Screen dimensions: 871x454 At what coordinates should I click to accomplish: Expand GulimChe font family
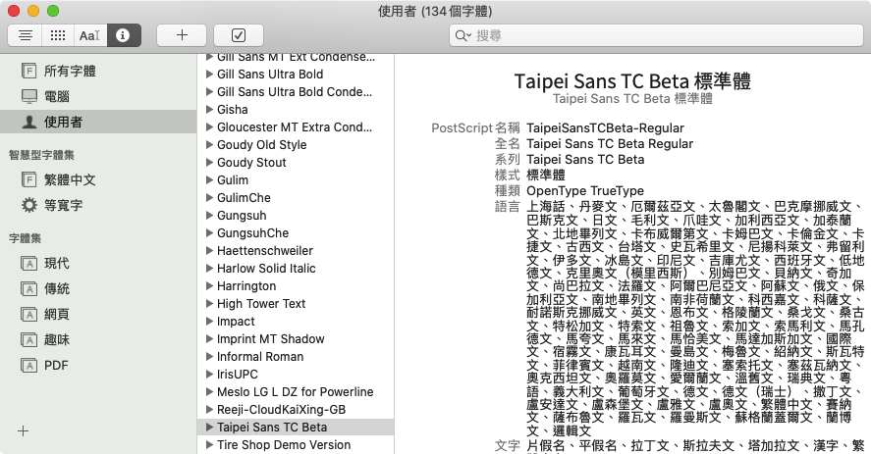(x=209, y=198)
